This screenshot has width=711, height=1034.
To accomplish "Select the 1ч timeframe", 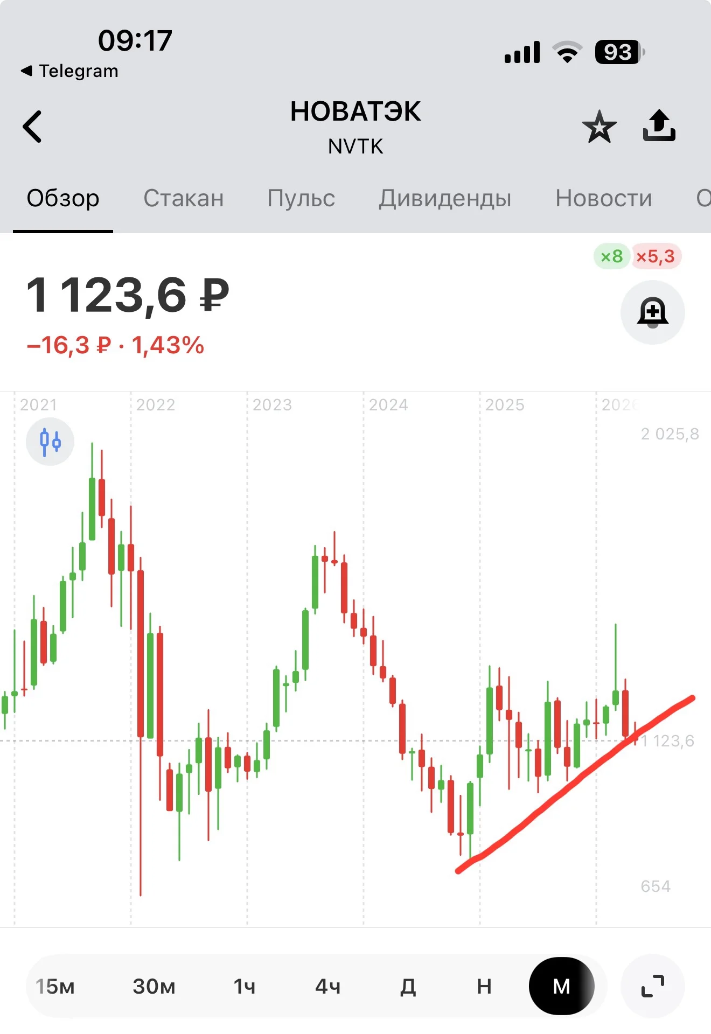I will pyautogui.click(x=245, y=987).
